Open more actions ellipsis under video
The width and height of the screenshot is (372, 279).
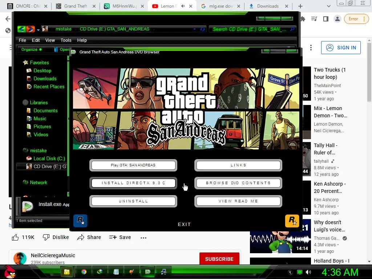coord(143,238)
